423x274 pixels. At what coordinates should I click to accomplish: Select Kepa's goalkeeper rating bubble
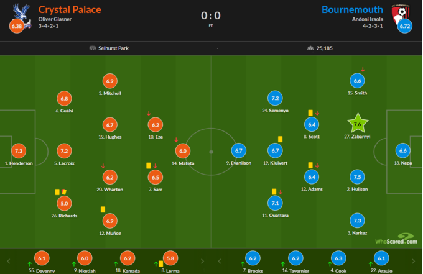[402, 151]
